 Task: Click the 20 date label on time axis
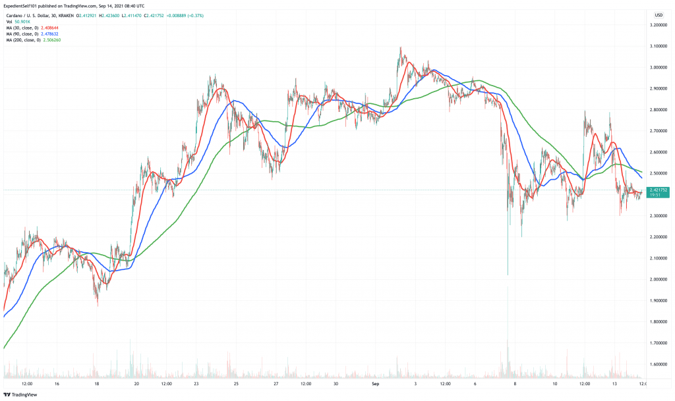(x=136, y=384)
